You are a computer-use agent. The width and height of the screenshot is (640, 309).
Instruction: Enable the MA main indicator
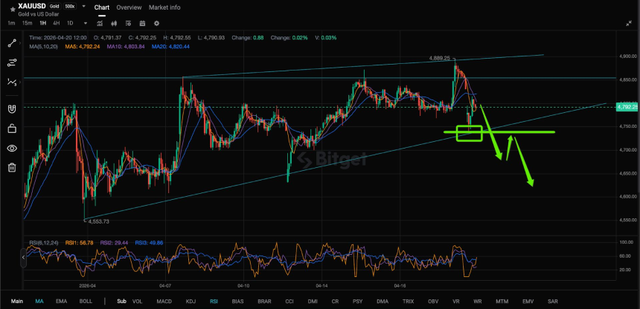pyautogui.click(x=39, y=302)
